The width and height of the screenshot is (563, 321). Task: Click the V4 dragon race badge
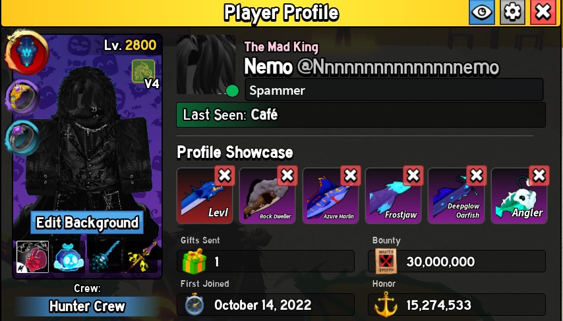coord(144,74)
